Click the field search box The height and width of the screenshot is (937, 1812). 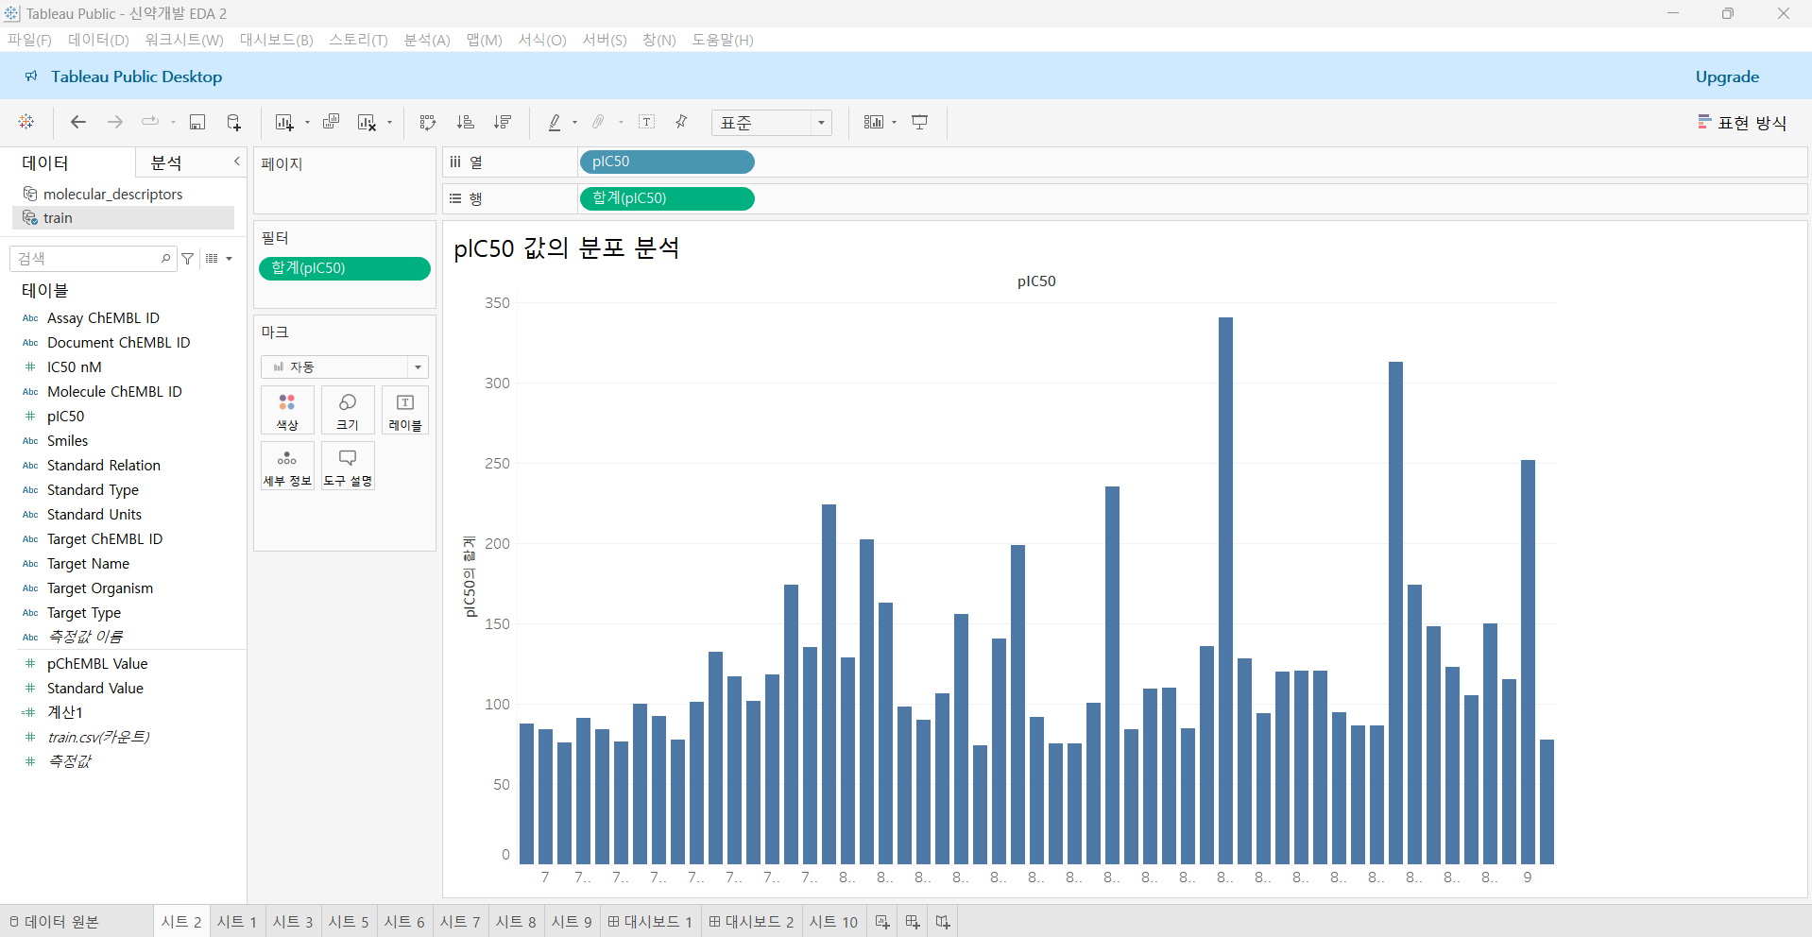tap(93, 258)
